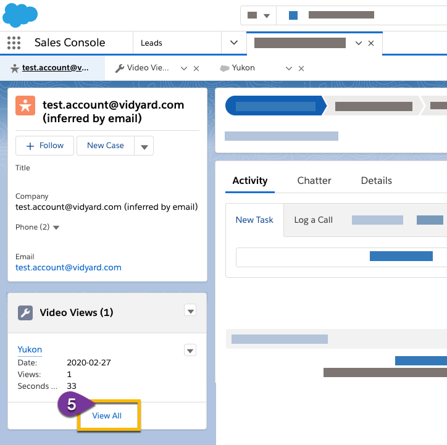This screenshot has width=447, height=445.
Task: Open the Yukon subtab chevron menu
Action: (289, 69)
